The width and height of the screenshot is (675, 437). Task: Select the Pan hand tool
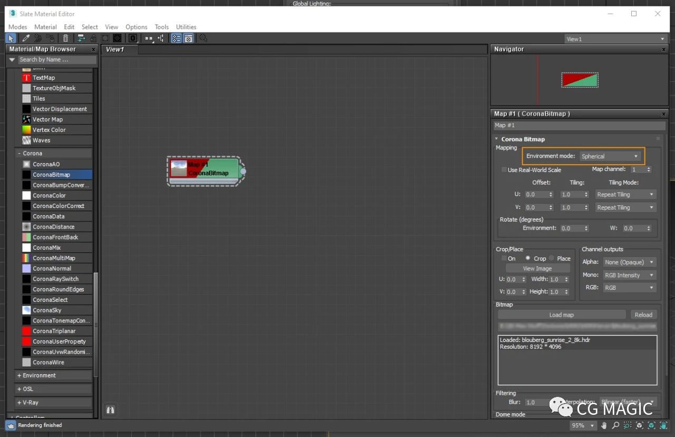(x=603, y=425)
